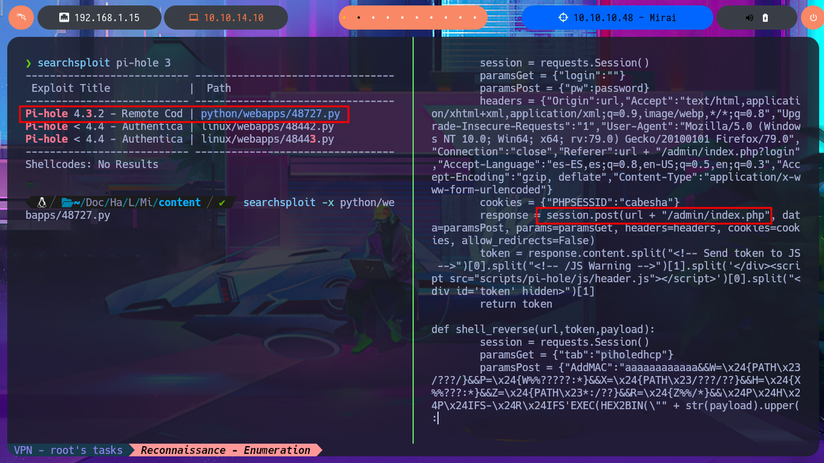Screen dimensions: 824x463
Task: Click the 'searchsploit -x' command text
Action: (288, 202)
